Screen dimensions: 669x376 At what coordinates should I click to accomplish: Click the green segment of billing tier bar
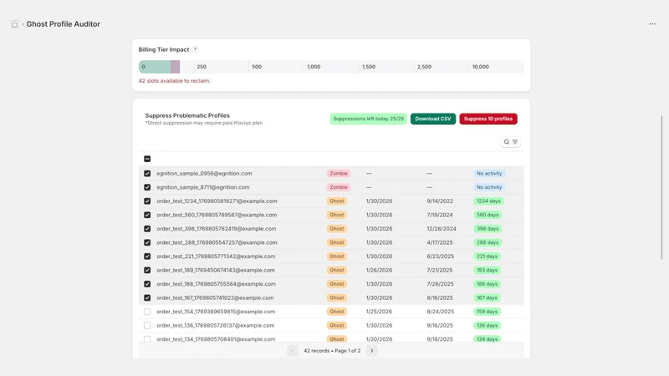(x=155, y=67)
